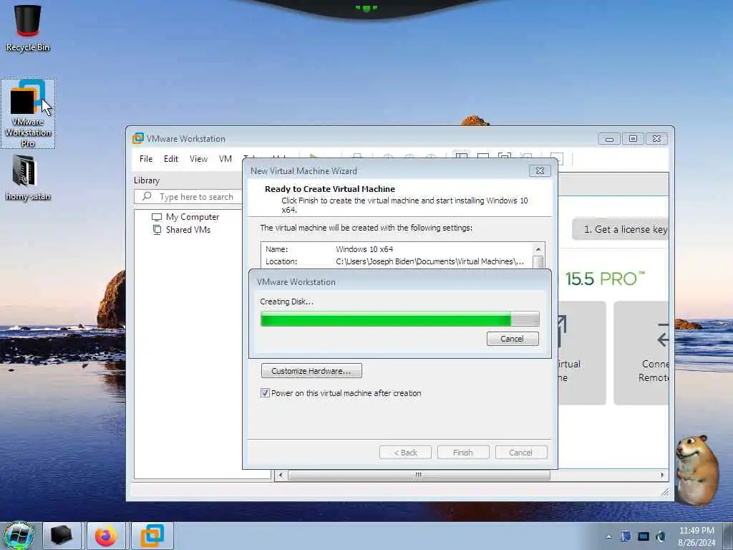Click the 15.5 PRO version text

pyautogui.click(x=604, y=279)
